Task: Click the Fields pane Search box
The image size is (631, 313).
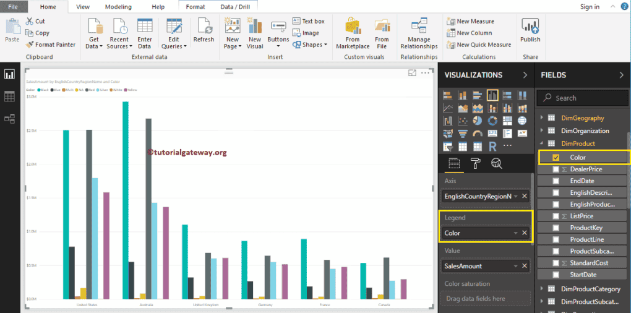Action: pos(582,98)
